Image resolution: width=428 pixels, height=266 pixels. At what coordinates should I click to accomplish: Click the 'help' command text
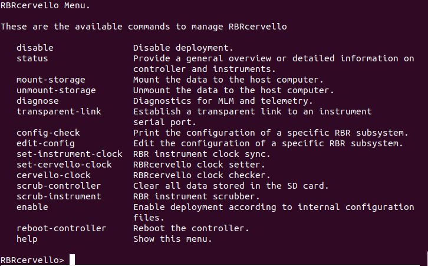27,239
